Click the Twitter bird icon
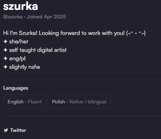 click(6, 130)
